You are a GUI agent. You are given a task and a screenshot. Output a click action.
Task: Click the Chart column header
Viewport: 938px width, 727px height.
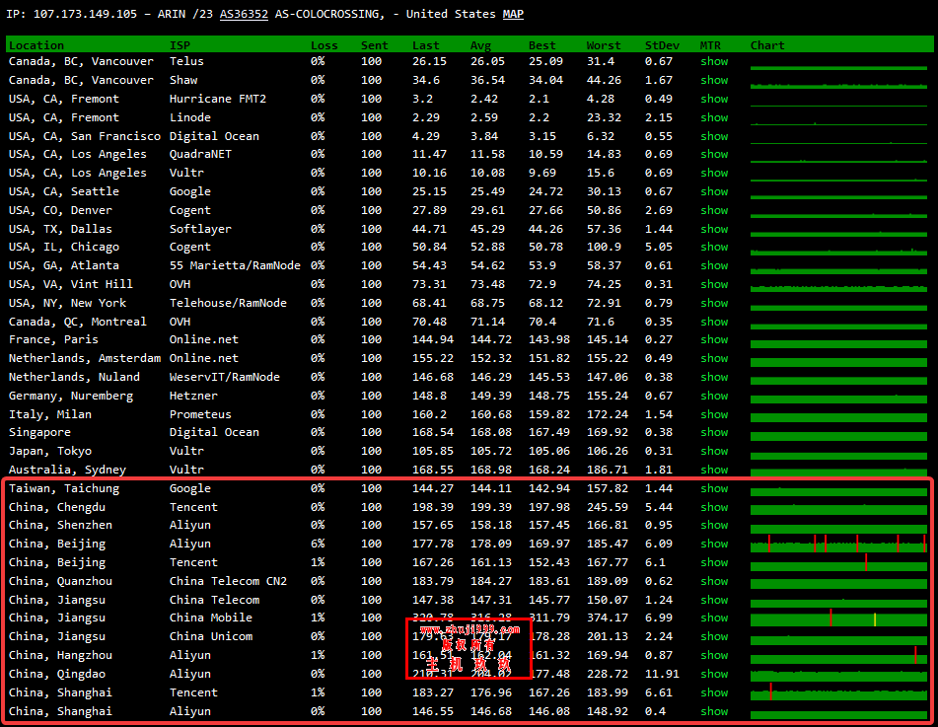[x=767, y=45]
